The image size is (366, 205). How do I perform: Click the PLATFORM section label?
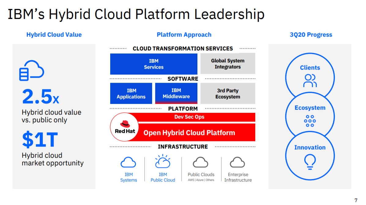click(x=183, y=109)
